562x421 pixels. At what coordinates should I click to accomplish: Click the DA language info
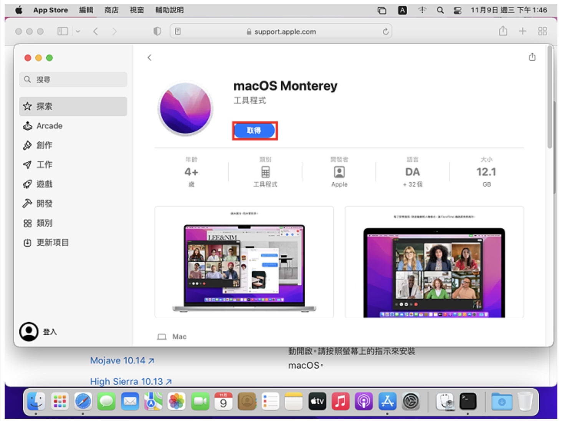(x=413, y=172)
